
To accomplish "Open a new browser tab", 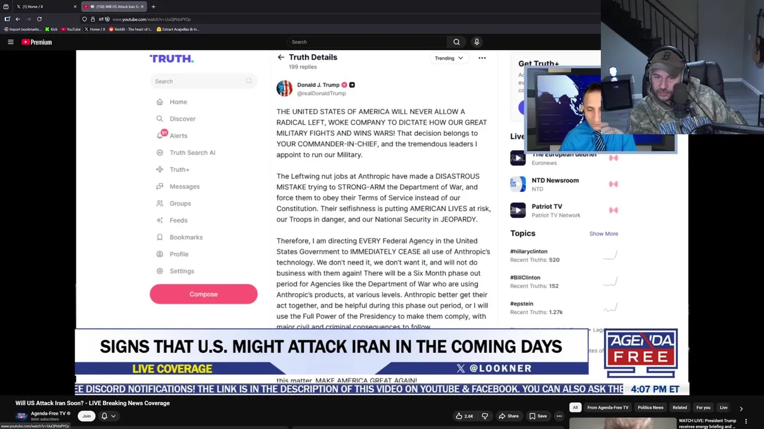I will pyautogui.click(x=153, y=7).
